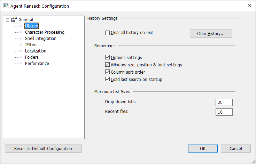Toggle Window size, position & font settings

[x=107, y=65]
